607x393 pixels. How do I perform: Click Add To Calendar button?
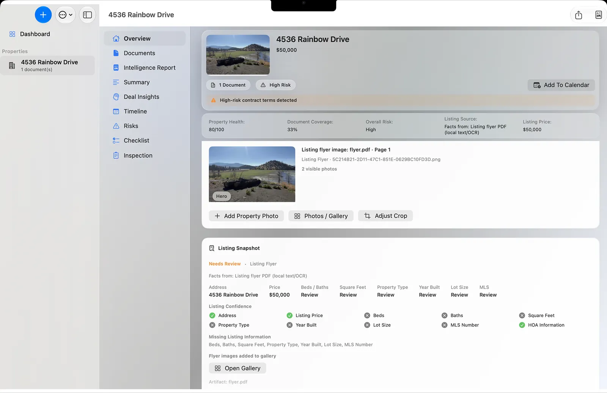point(561,85)
